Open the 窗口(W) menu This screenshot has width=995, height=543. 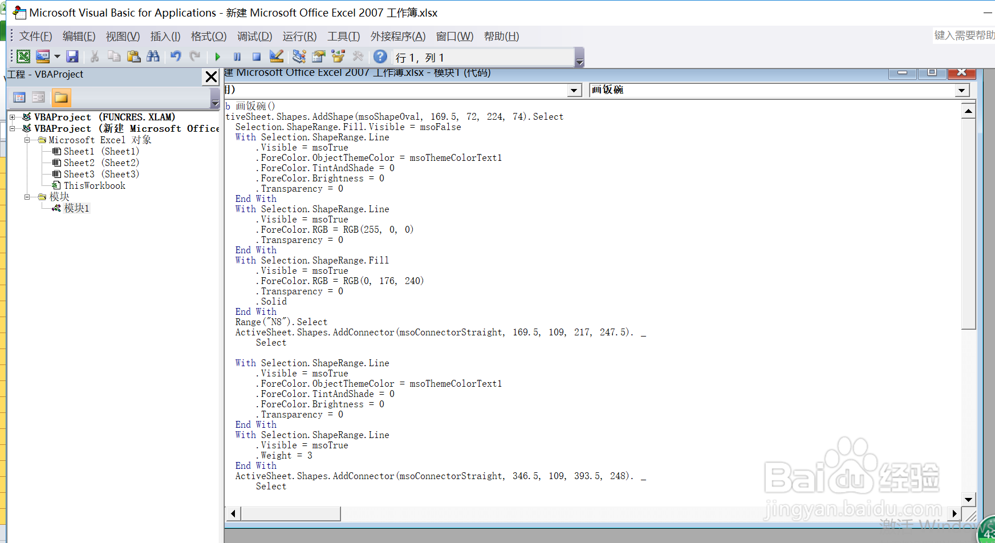454,37
